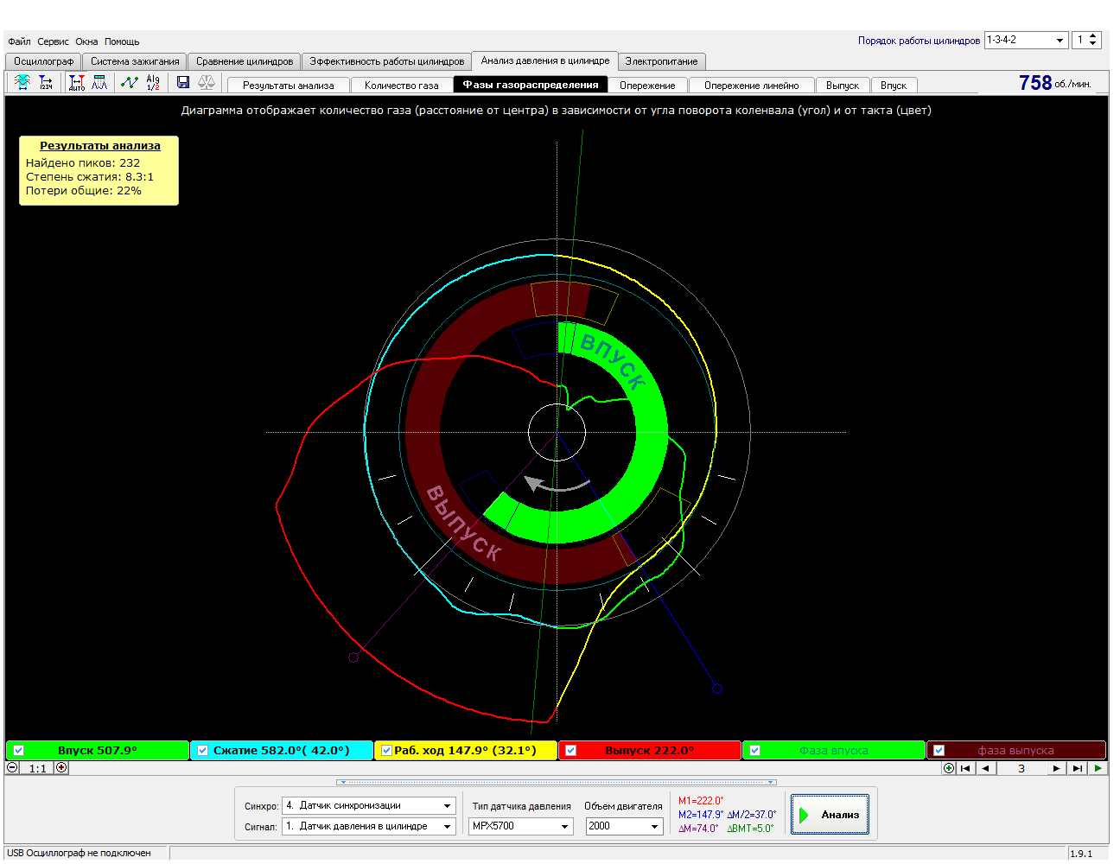The width and height of the screenshot is (1120, 864).
Task: Decrease cylinder number spinner down arrow
Action: coord(1093,44)
